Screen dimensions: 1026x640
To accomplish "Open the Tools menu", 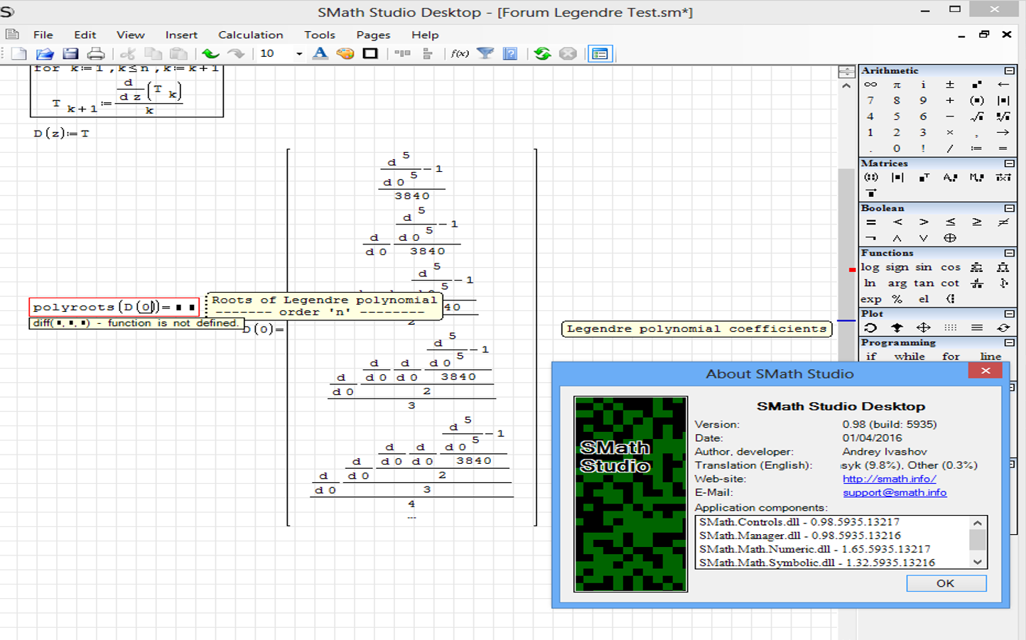I will point(319,35).
